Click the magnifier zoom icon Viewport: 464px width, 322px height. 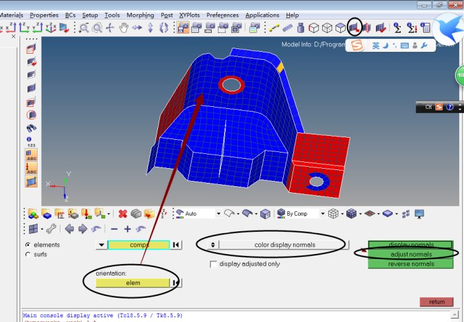point(84,28)
